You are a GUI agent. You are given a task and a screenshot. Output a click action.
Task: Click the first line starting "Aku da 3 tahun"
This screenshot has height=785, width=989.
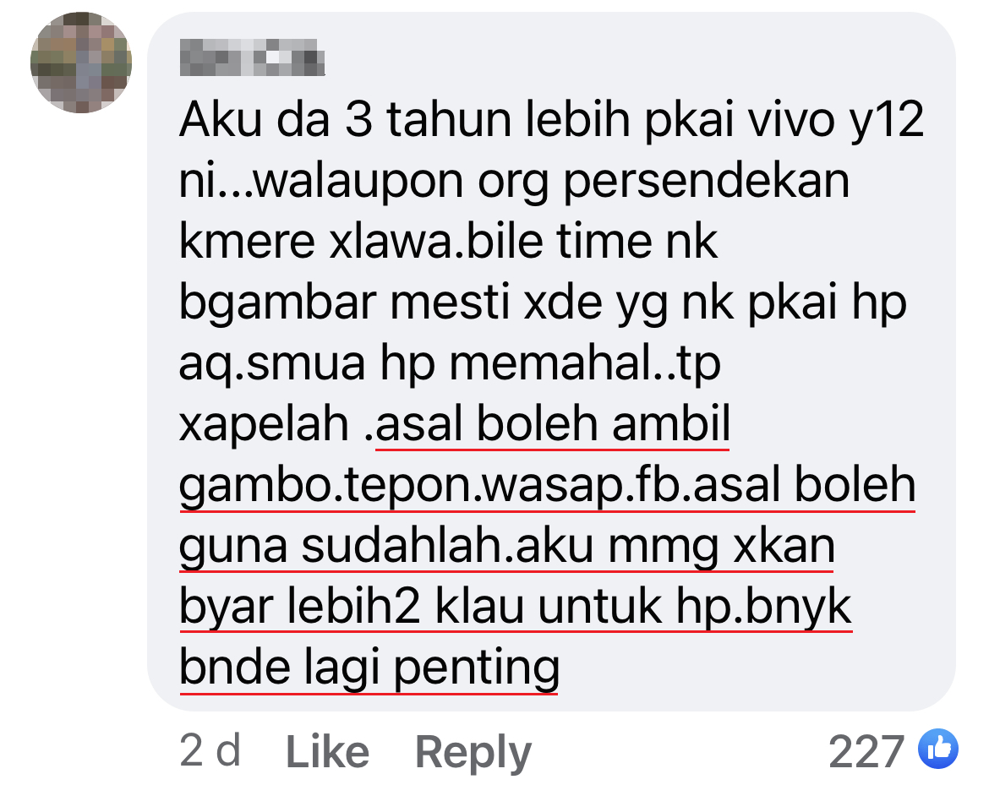click(552, 119)
